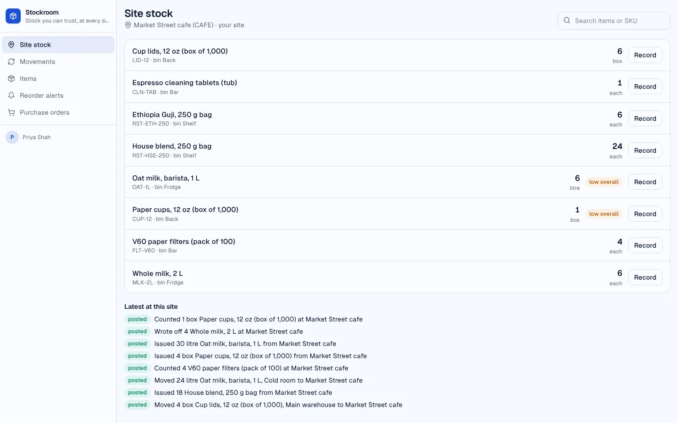Click the Items cube icon in sidebar
678x423 pixels.
[x=11, y=78]
